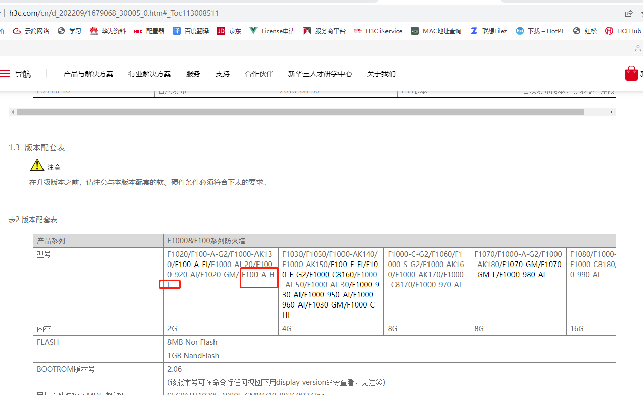The width and height of the screenshot is (643, 395).
Task: Open the 服务商平台 bookmark
Action: coord(324,31)
